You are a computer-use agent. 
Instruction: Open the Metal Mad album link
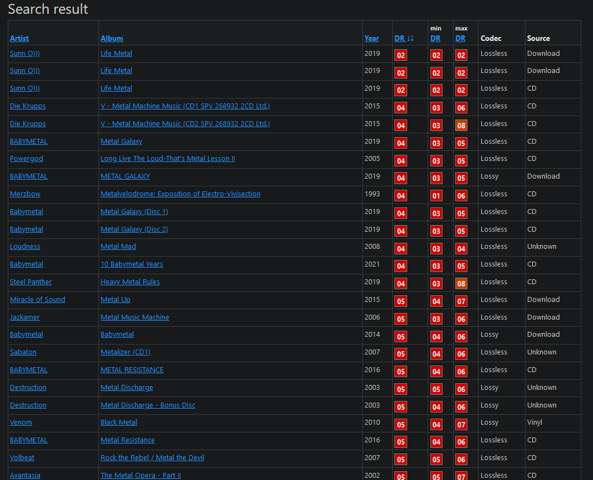coord(118,247)
